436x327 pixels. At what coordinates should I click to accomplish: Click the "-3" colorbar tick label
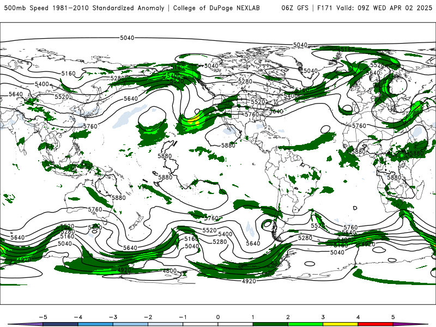click(113, 317)
